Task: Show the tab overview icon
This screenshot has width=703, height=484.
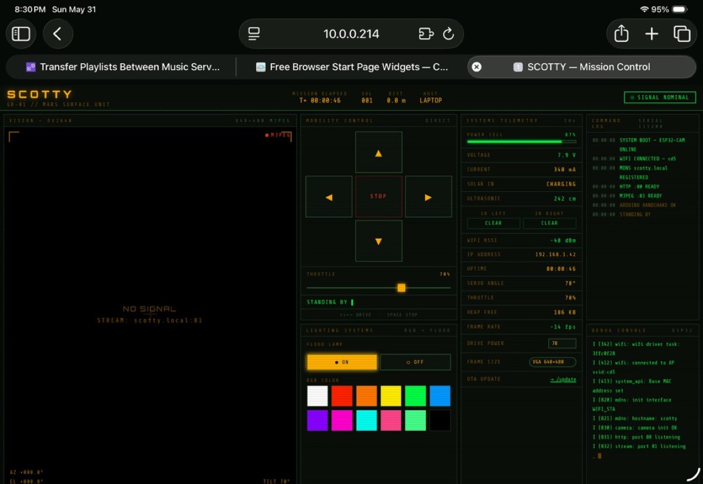Action: [682, 34]
